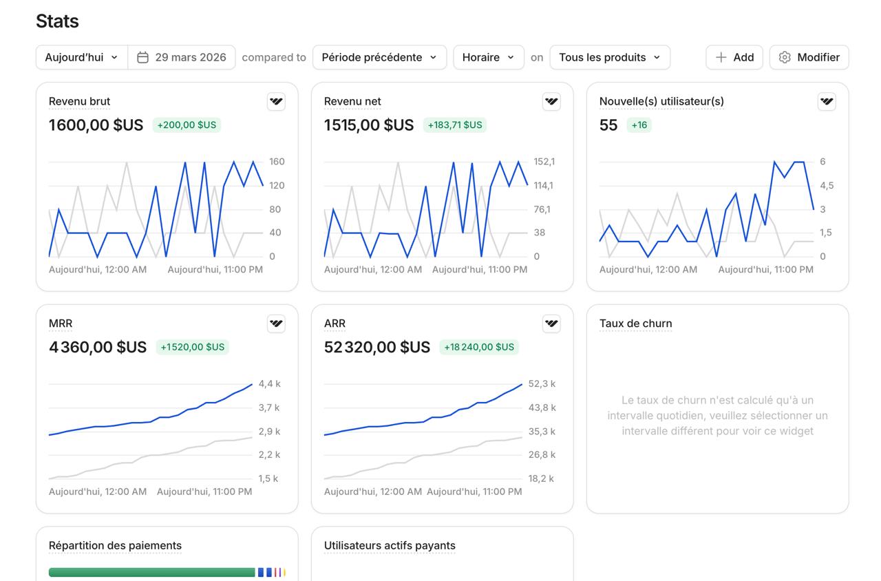
Task: Expand the Période précédente comparison dropdown
Action: [x=379, y=58]
